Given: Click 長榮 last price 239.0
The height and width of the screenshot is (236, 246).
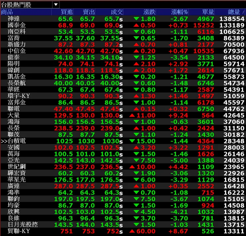Looking at the screenshot, I should click(110, 128).
